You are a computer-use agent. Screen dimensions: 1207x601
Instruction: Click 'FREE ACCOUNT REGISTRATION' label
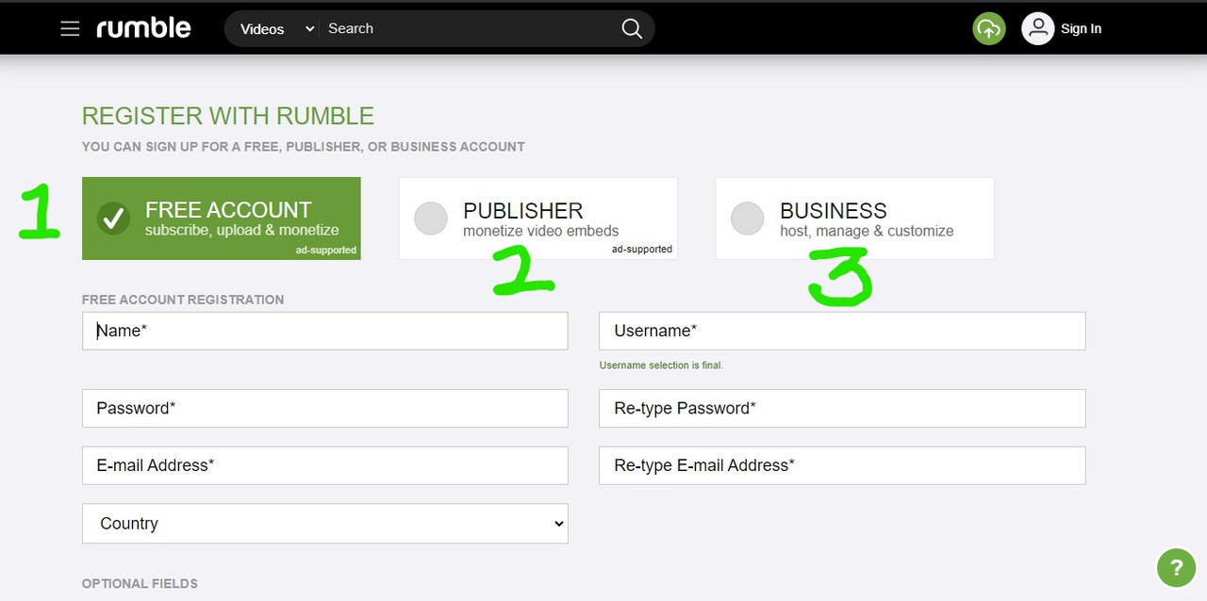tap(183, 300)
